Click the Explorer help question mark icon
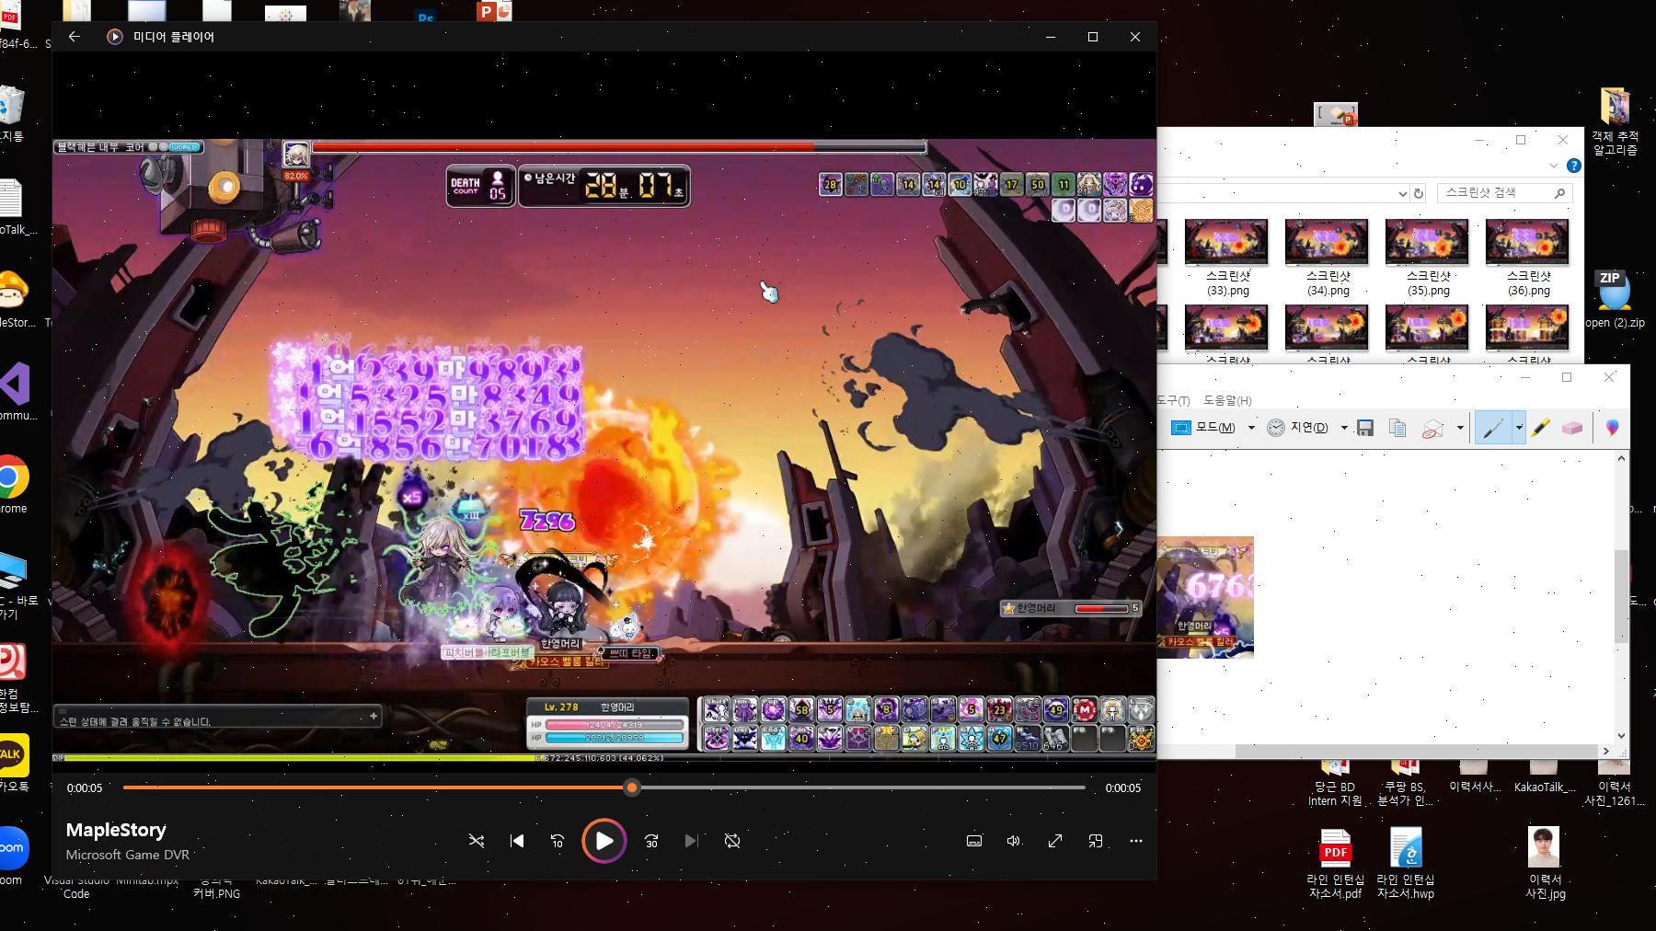The image size is (1656, 931). point(1573,166)
